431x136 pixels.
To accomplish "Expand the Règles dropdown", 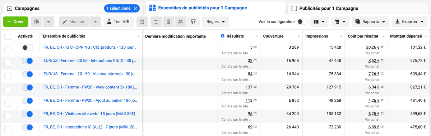I will (x=215, y=22).
